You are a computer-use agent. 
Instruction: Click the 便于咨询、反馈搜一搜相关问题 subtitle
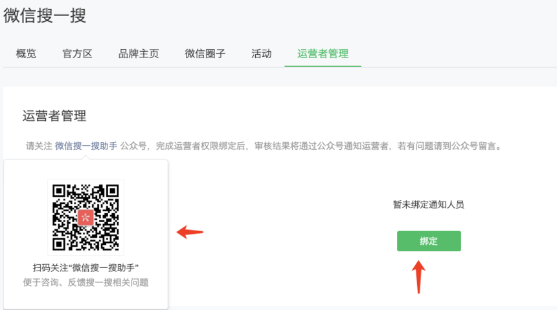[85, 282]
